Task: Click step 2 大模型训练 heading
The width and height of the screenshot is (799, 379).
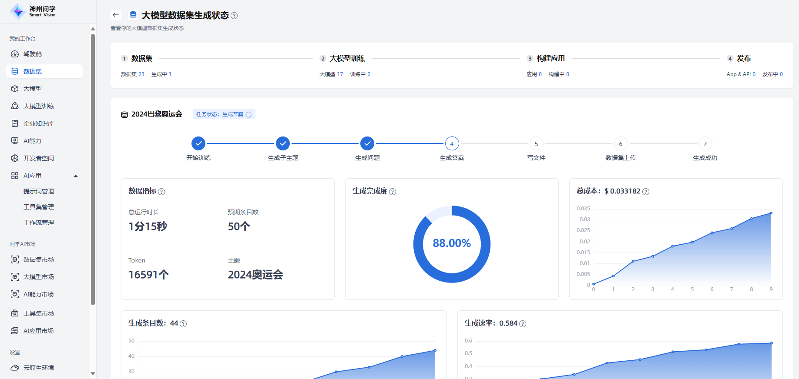Action: [x=347, y=58]
